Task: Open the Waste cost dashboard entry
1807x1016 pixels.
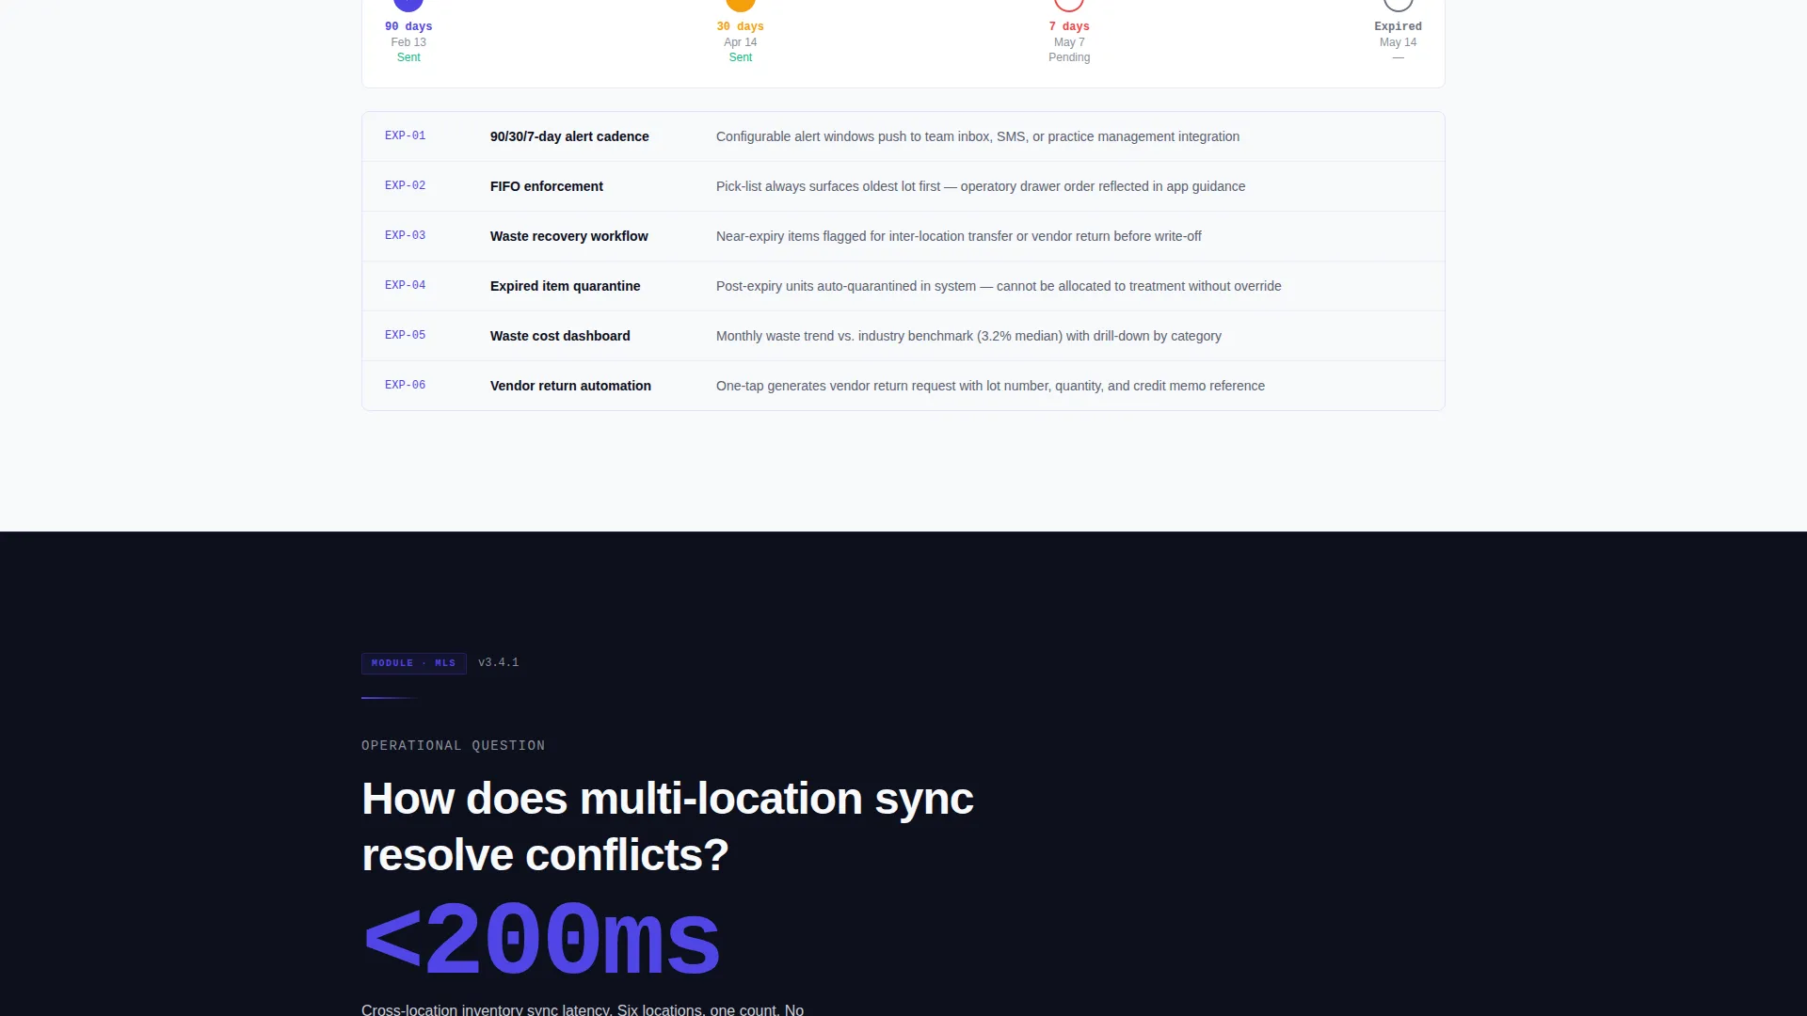Action: (x=903, y=336)
